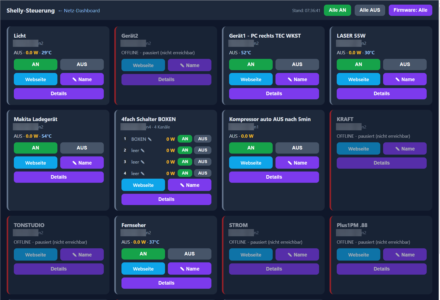Switch channel 4 leer AN
This screenshot has width=440, height=300.
[x=185, y=173]
